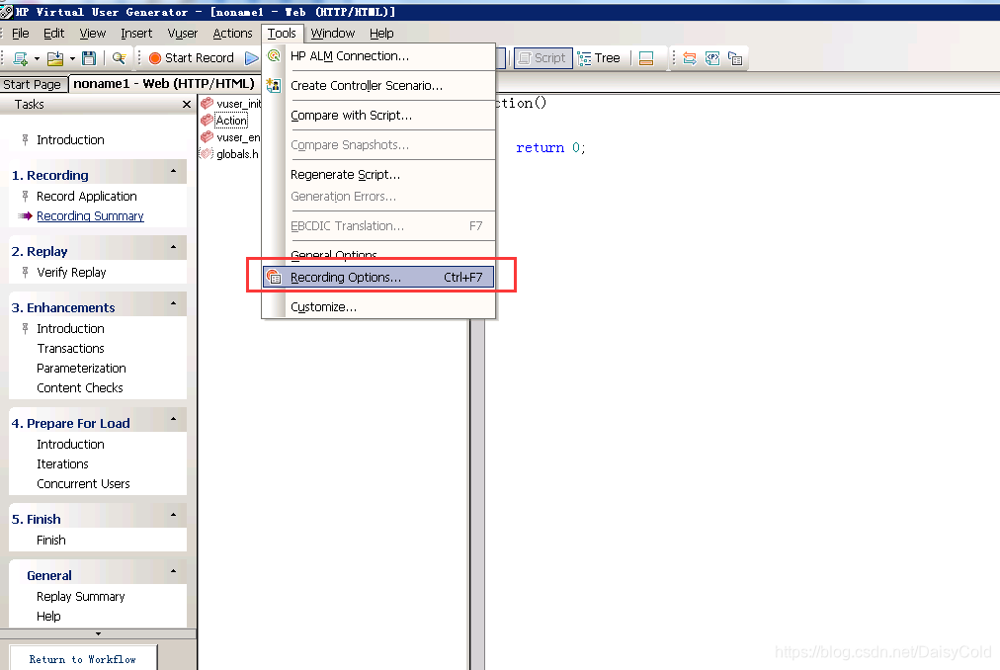Open the Help menu
1000x670 pixels.
pos(381,34)
